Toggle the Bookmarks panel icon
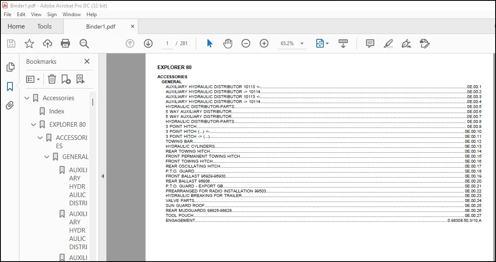Viewport: 496px width, 262px height. click(10, 86)
